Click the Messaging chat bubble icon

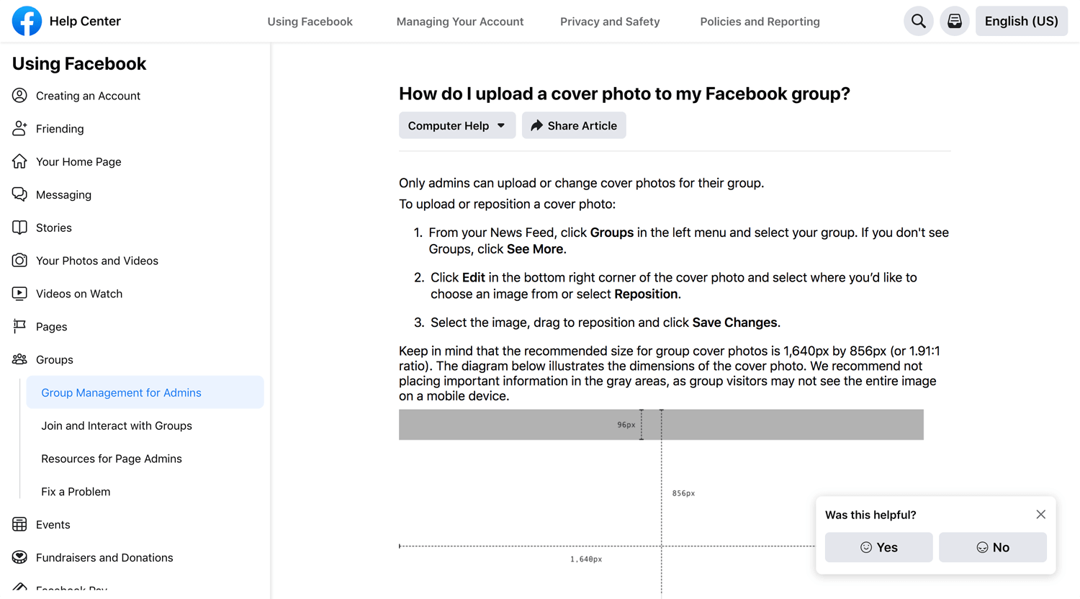[x=19, y=194]
